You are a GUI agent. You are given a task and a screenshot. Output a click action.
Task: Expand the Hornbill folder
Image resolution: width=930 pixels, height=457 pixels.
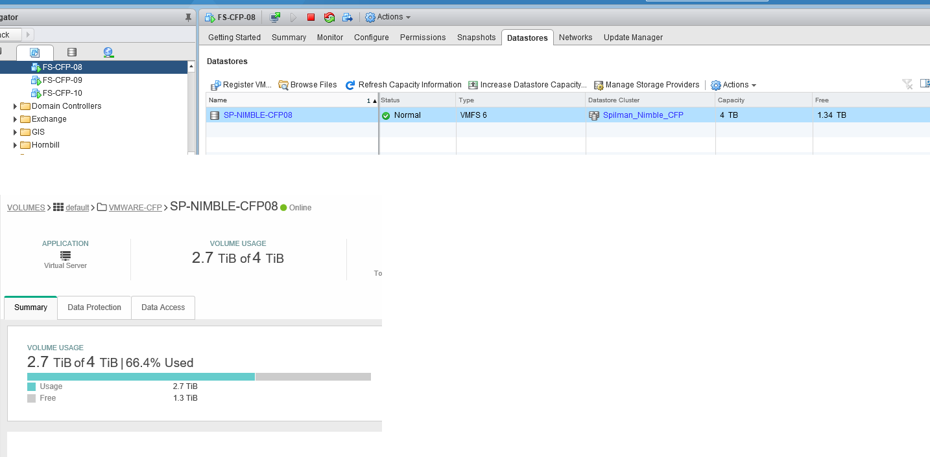coord(15,145)
